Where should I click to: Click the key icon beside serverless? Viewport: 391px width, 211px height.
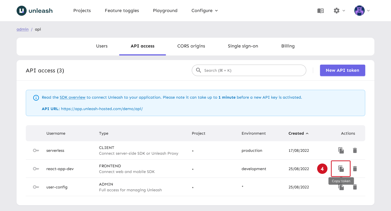point(36,150)
